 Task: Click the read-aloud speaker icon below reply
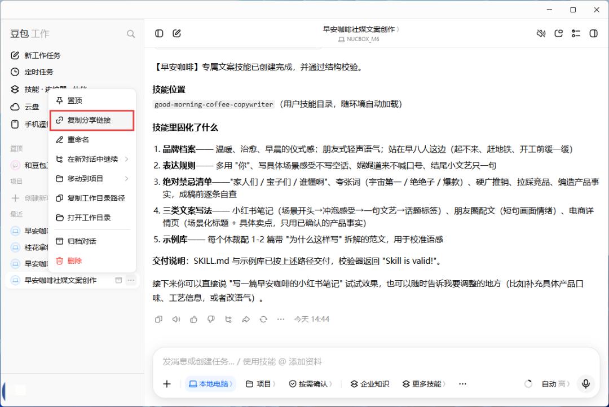tap(176, 319)
